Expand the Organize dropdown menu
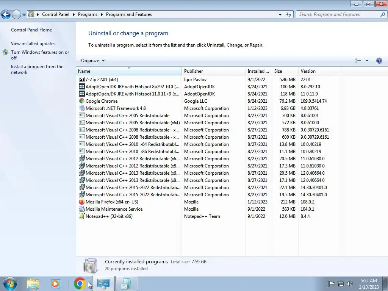The height and width of the screenshot is (291, 388). click(93, 61)
